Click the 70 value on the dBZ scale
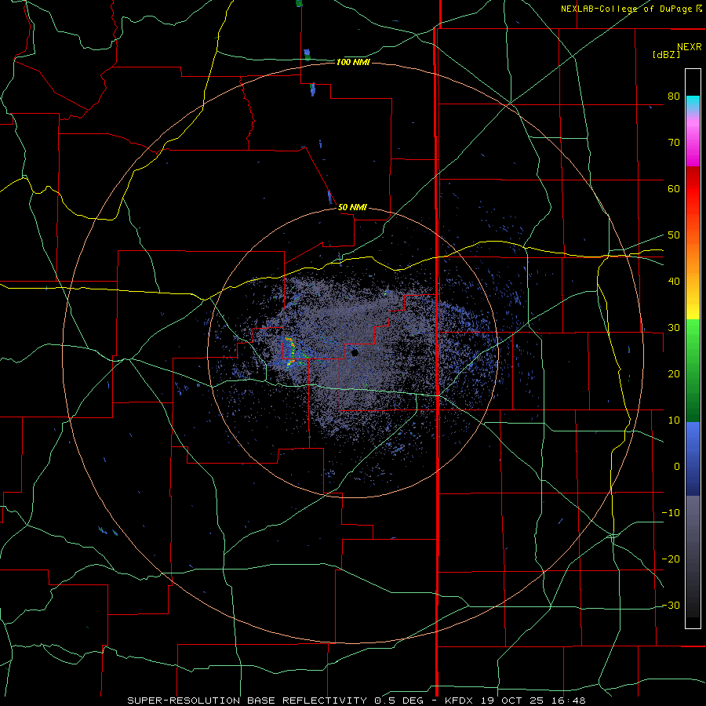The width and height of the screenshot is (706, 706). 674,143
